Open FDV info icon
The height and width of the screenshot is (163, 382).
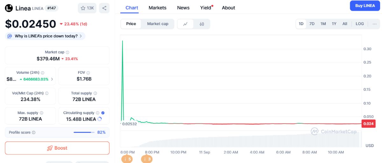[88, 73]
